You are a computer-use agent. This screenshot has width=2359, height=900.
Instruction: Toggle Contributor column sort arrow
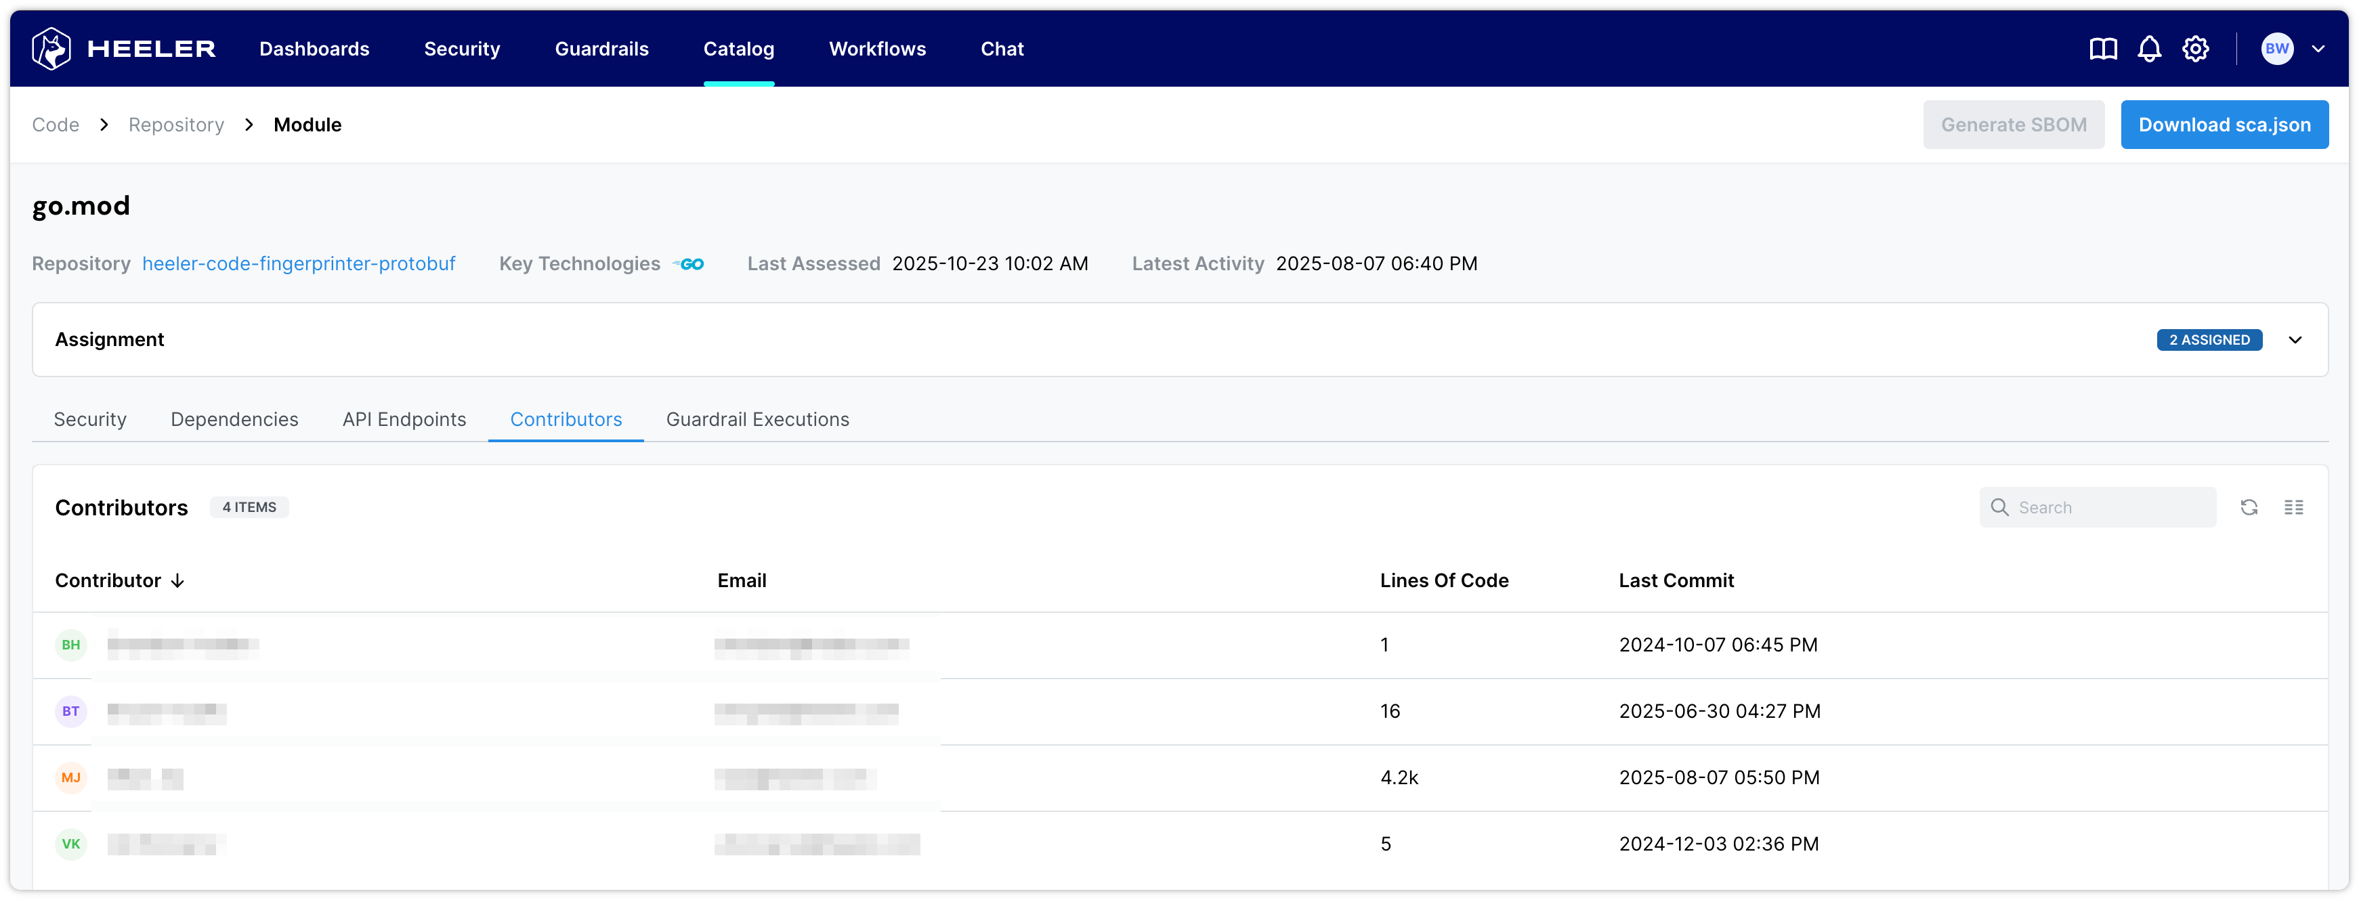pos(177,580)
